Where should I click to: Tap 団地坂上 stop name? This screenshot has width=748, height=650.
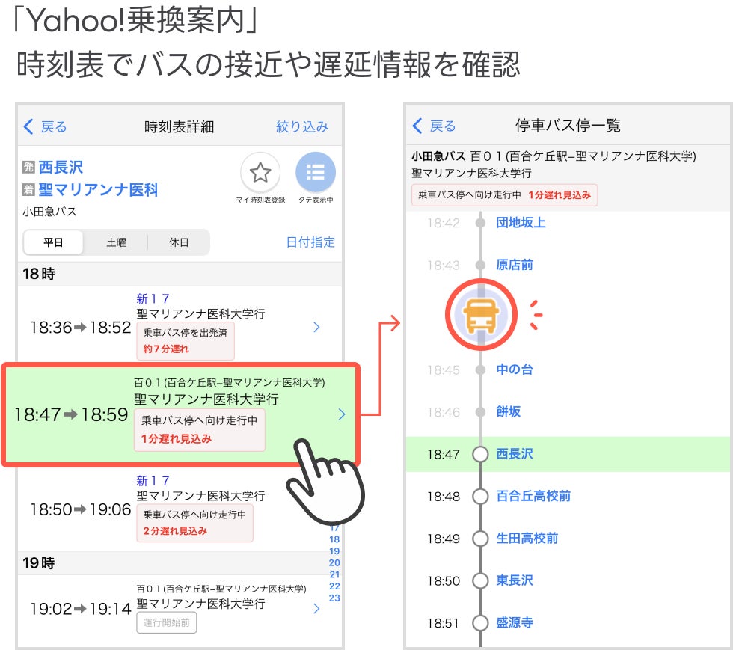[x=521, y=223]
